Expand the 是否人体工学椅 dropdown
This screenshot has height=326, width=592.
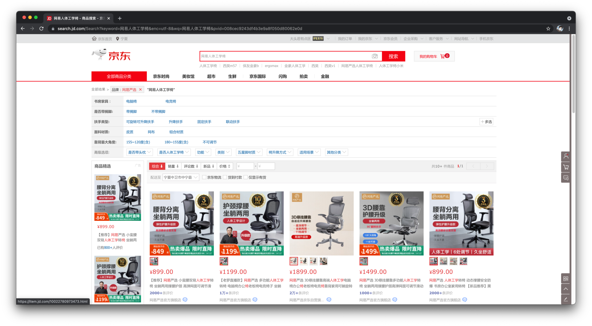point(174,152)
